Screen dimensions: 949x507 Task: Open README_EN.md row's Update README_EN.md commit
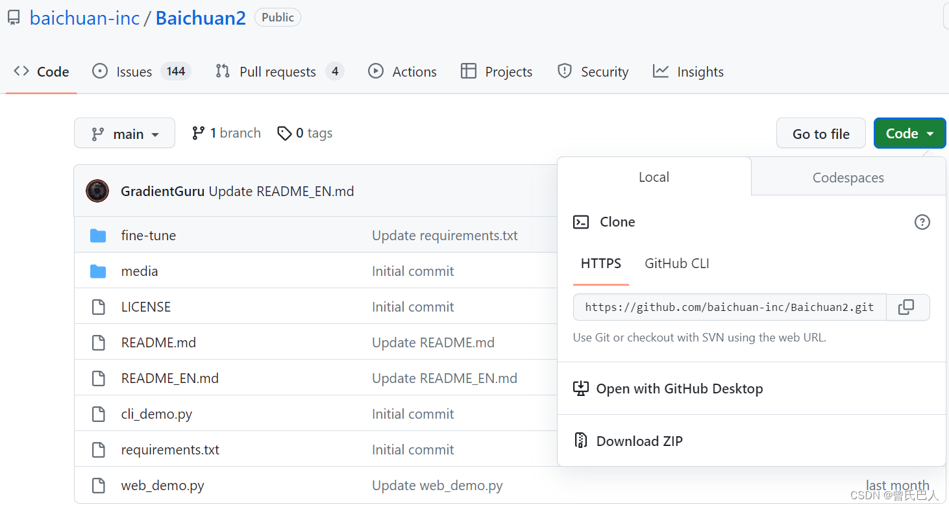point(445,378)
